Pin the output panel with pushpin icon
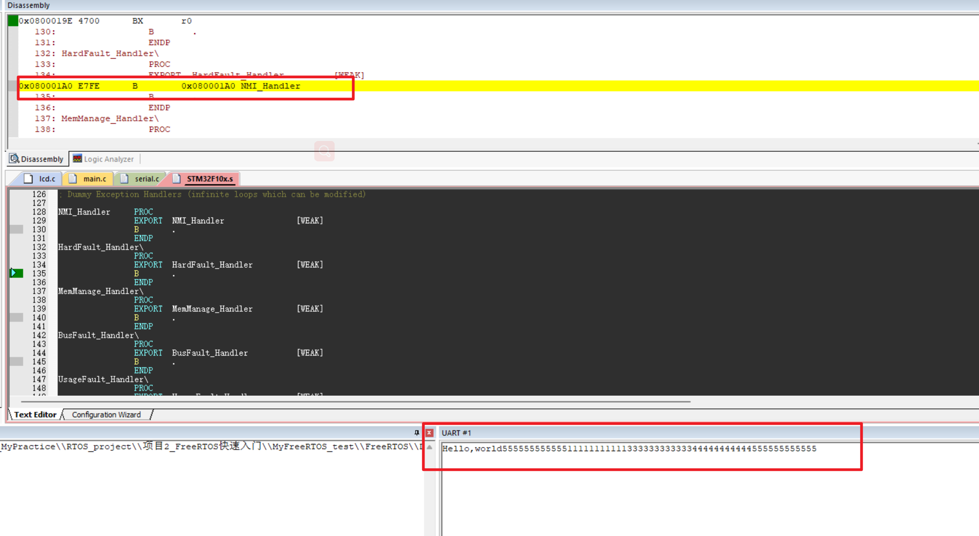This screenshot has width=979, height=536. tap(416, 433)
